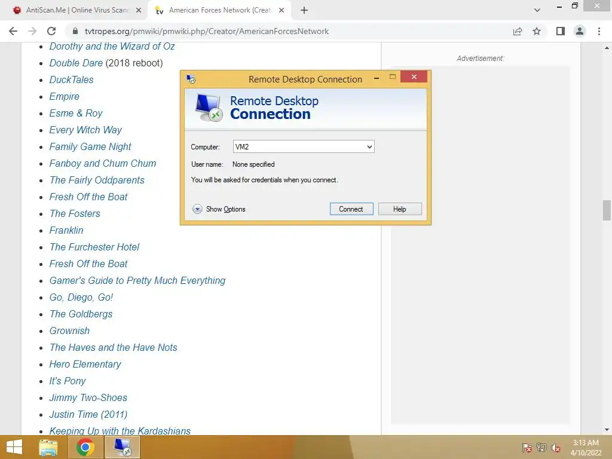Switch to American Forces Network tab
Screen dimensions: 612x459
(x=219, y=11)
